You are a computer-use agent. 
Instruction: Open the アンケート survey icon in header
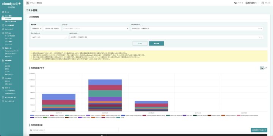pos(235,3)
